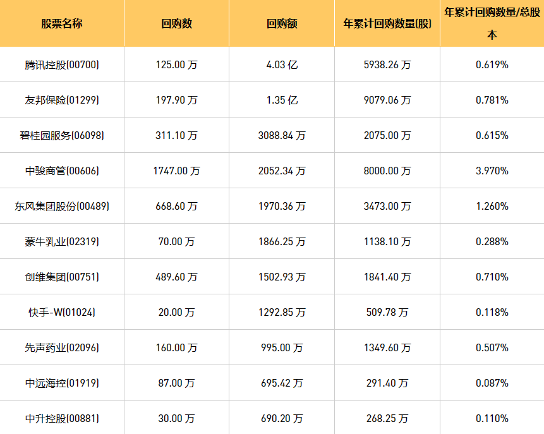Select the 1747.00 万 buyback count cell
544x434 pixels.
click(x=176, y=171)
